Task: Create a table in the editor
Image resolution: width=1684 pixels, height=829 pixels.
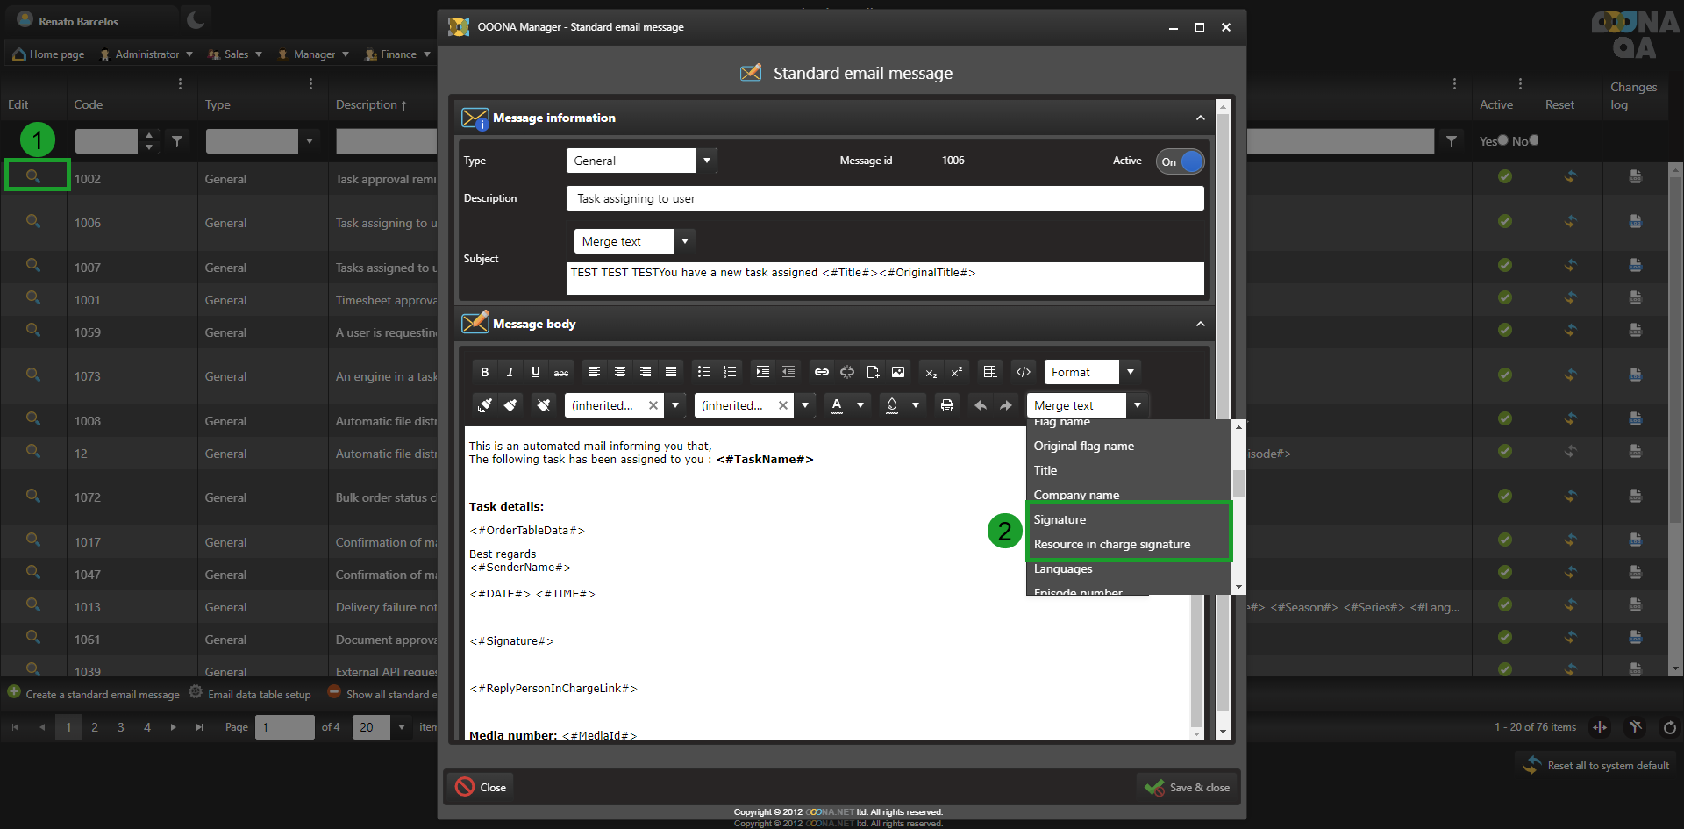Action: click(x=989, y=372)
